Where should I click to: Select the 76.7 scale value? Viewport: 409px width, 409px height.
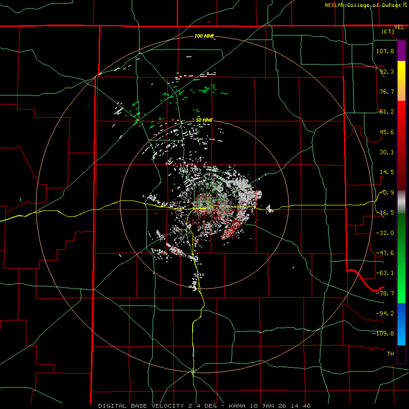(x=387, y=91)
